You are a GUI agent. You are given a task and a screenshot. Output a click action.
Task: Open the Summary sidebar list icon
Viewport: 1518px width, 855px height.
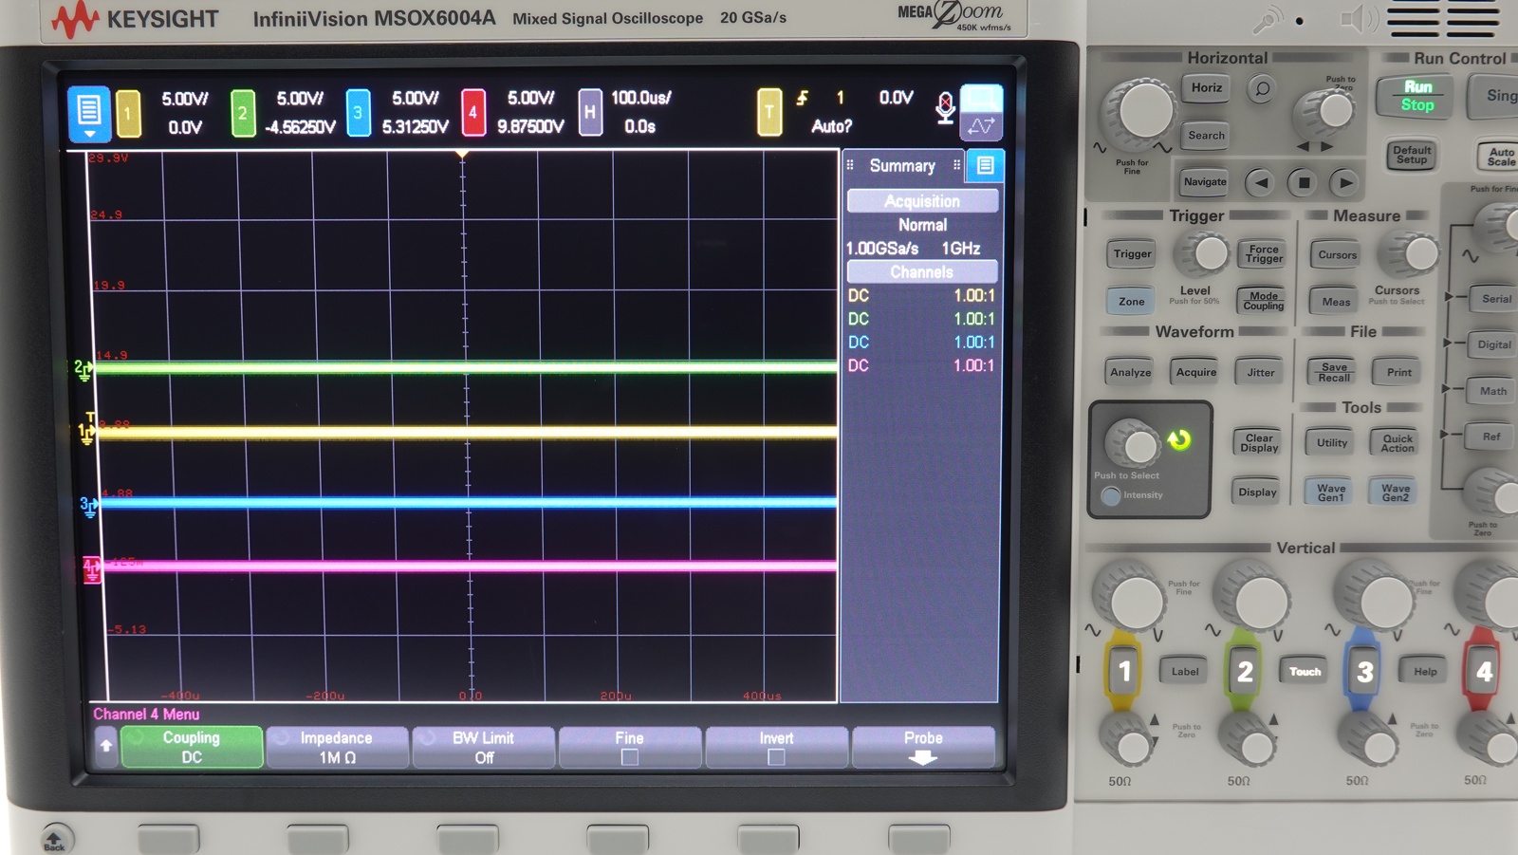[x=985, y=166]
